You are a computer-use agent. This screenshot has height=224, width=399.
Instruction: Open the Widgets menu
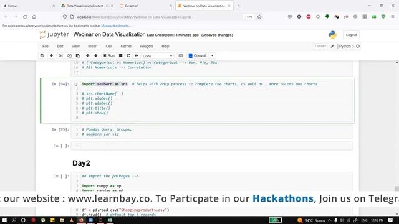147,46
